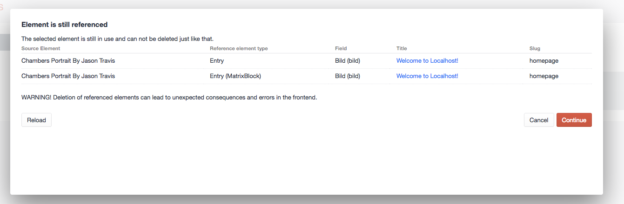The image size is (624, 204).
Task: Select the homepage slug in the second row
Action: (543, 76)
